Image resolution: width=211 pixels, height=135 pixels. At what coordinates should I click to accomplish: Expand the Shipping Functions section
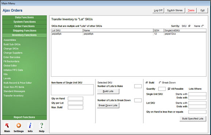pyautogui.click(x=25, y=31)
